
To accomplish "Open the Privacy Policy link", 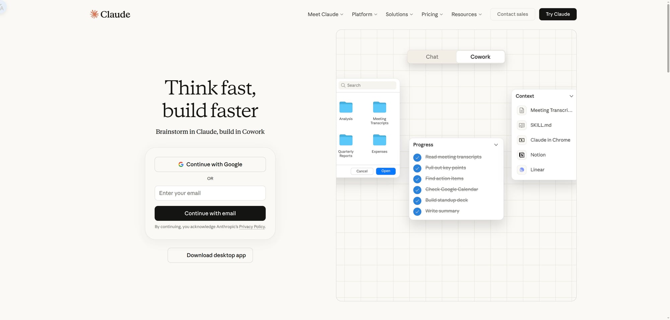I will click(252, 227).
